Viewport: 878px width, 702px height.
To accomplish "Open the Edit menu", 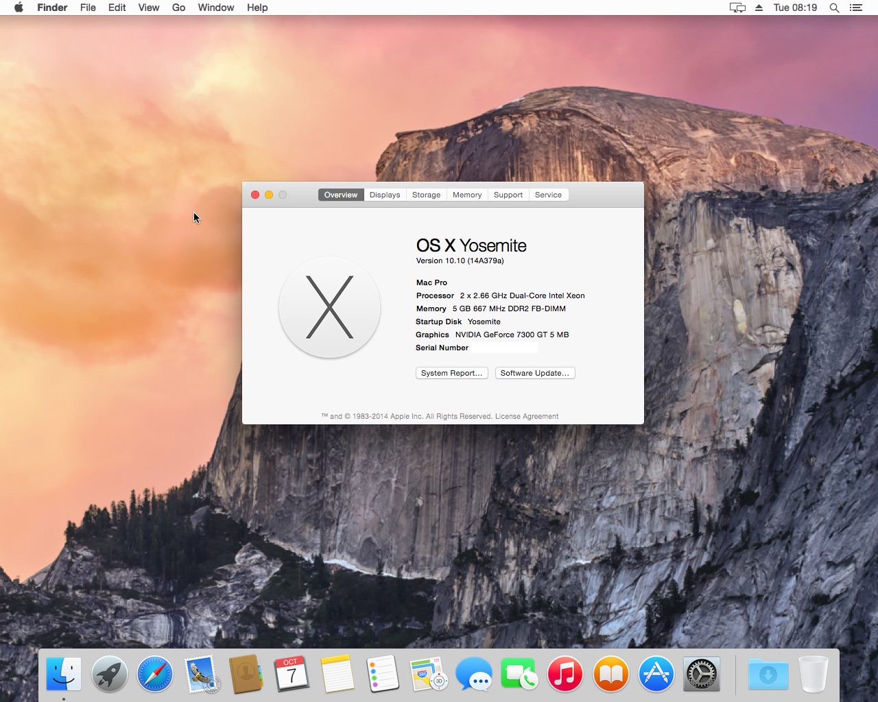I will click(117, 8).
